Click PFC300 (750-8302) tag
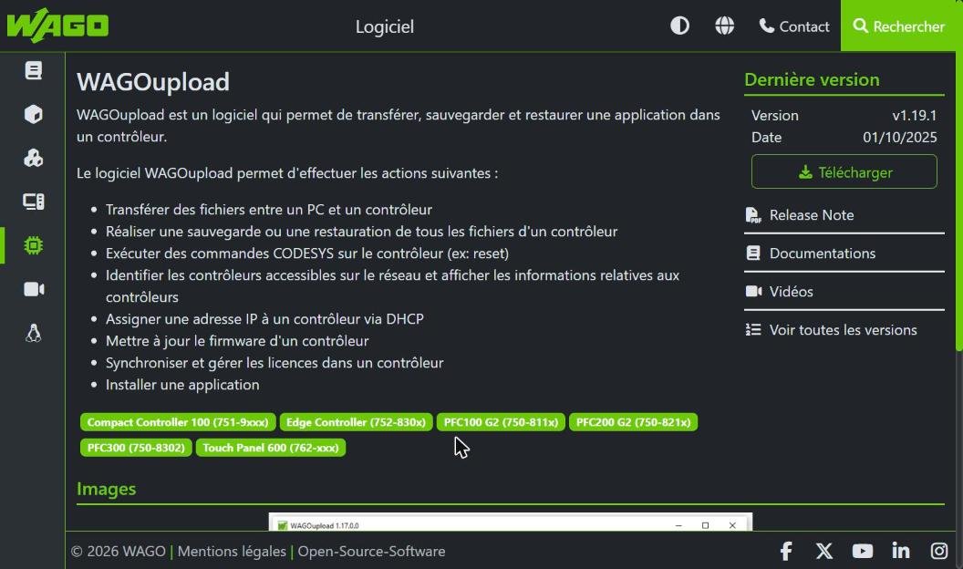Viewport: 963px width, 569px height. click(136, 448)
